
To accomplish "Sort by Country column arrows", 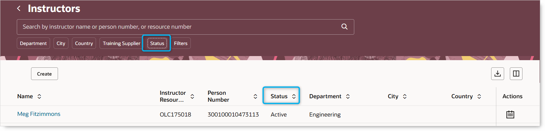I will coord(479,96).
